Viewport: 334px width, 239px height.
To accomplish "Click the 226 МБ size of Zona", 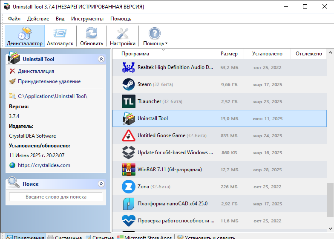I will pos(229,187).
